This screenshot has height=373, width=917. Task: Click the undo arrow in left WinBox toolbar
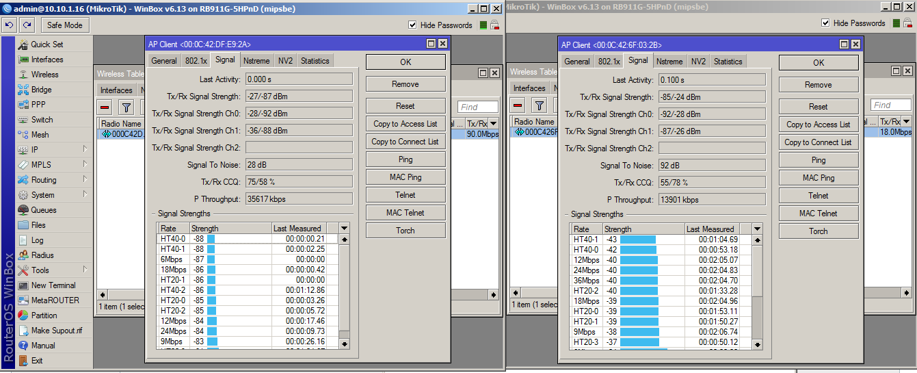coord(9,25)
